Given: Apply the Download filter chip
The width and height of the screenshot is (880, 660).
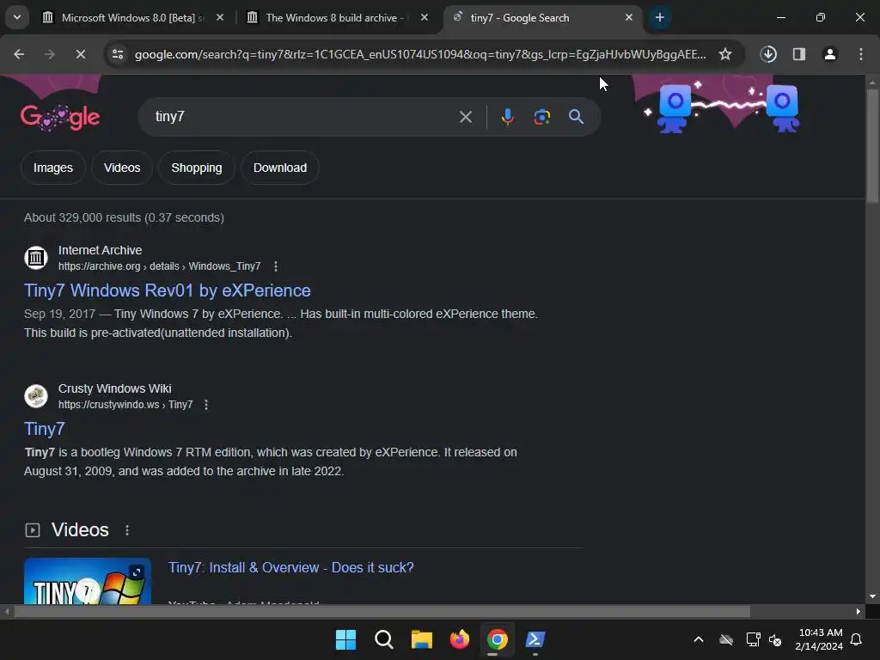Looking at the screenshot, I should pos(280,168).
